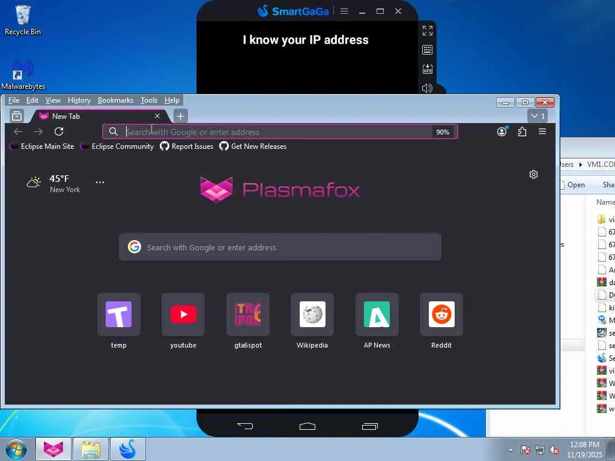Image resolution: width=615 pixels, height=461 pixels.
Task: Open Action Center flag tray icon
Action: (526, 450)
